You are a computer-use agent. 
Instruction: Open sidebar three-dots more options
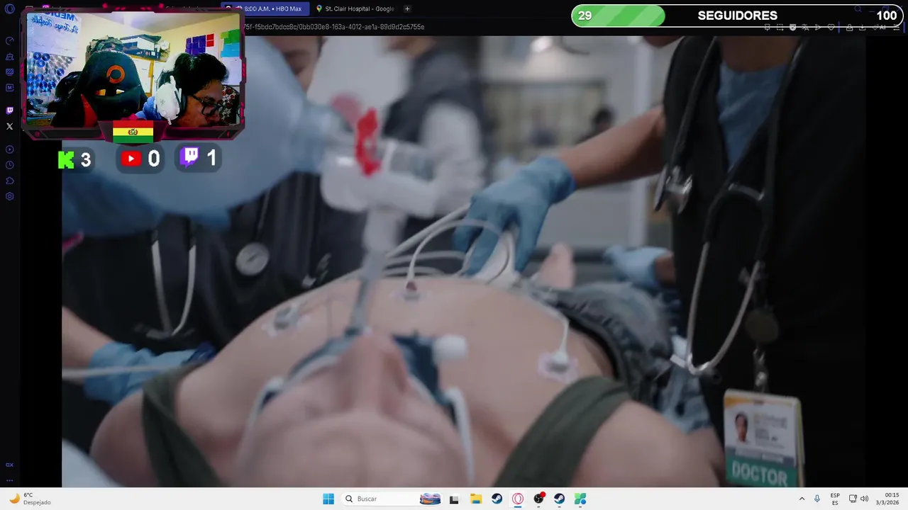click(9, 480)
